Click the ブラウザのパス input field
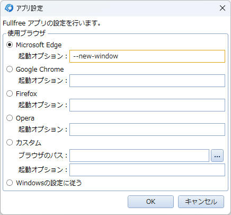Image resolution: width=231 pixels, height=215 pixels. point(139,156)
